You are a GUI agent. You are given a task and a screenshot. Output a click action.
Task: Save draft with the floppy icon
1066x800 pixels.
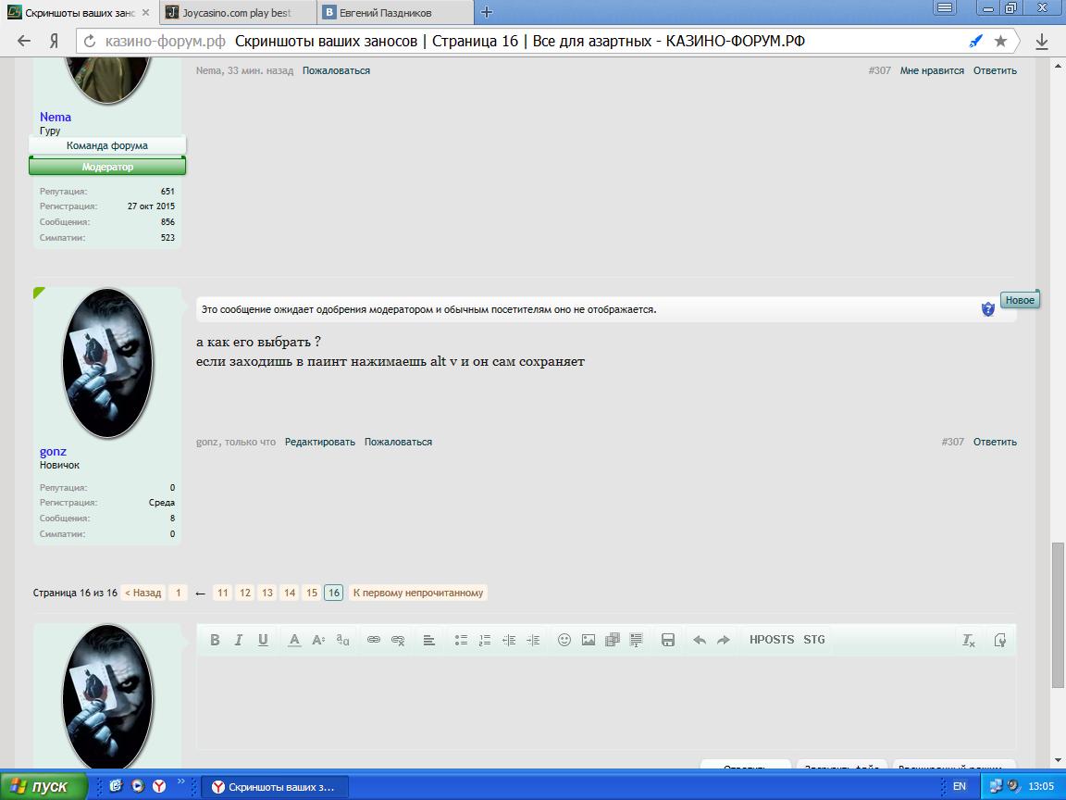(x=667, y=640)
